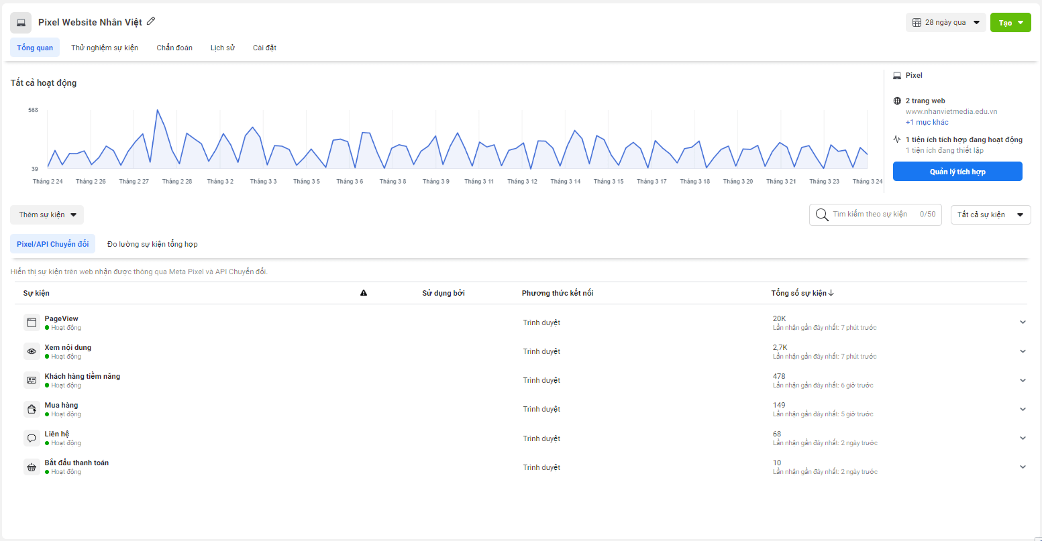Click the eye icon for Xem nội dung
The image size is (1042, 541).
(32, 351)
